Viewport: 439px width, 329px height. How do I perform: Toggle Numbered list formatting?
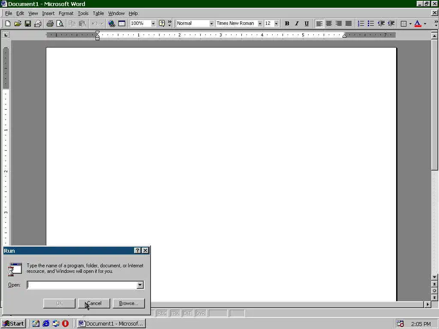(x=361, y=24)
